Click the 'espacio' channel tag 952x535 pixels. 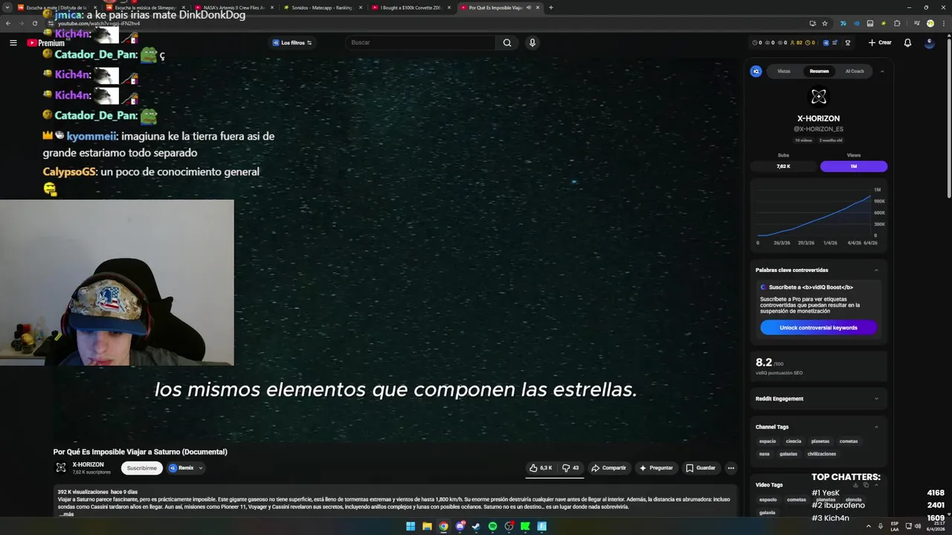coord(768,441)
